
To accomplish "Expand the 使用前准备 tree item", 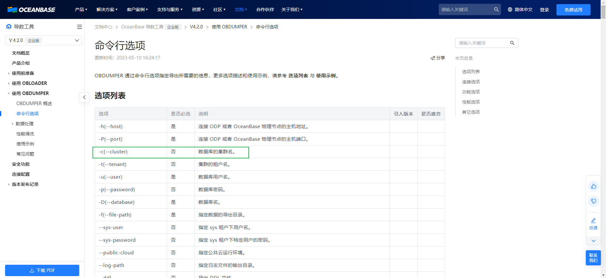I will [9, 73].
